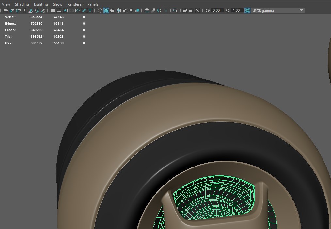Toggle the View Transform ON button
331x229 pixels.
pyautogui.click(x=247, y=10)
